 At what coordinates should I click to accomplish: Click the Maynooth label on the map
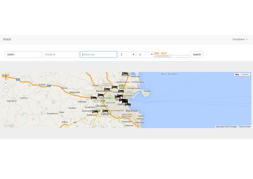[75, 92]
